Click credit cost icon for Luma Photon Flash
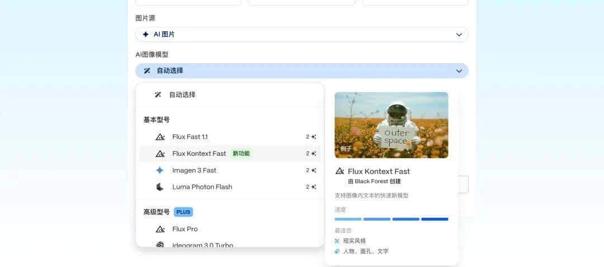The image size is (604, 267). tap(314, 187)
